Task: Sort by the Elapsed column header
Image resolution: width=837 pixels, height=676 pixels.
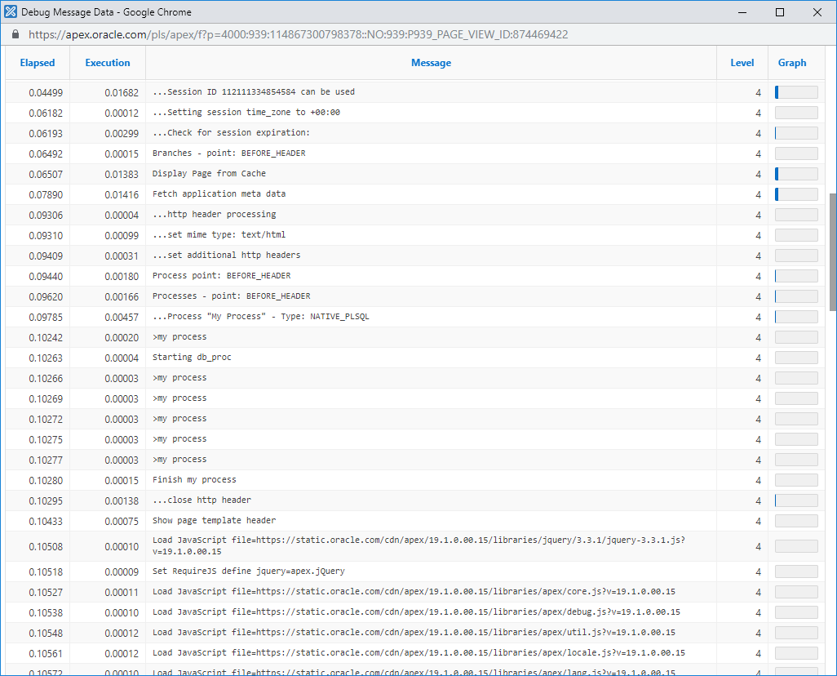Action: 38,63
